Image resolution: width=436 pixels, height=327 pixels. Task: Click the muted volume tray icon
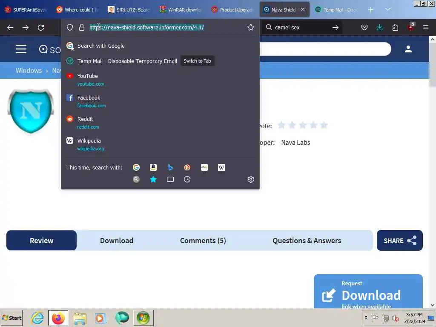[395, 318]
